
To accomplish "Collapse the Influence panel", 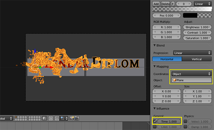I will point(154,108).
